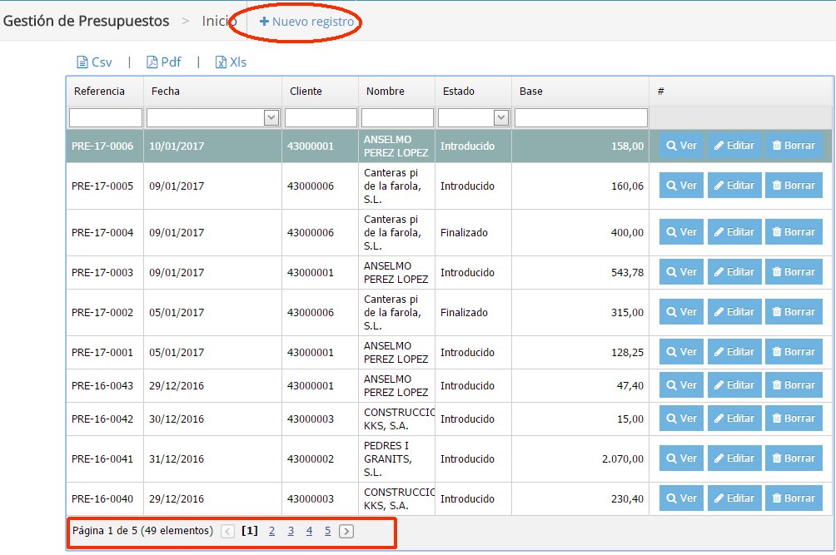The width and height of the screenshot is (836, 555).
Task: Edit budget PRE-16-0042
Action: click(734, 418)
